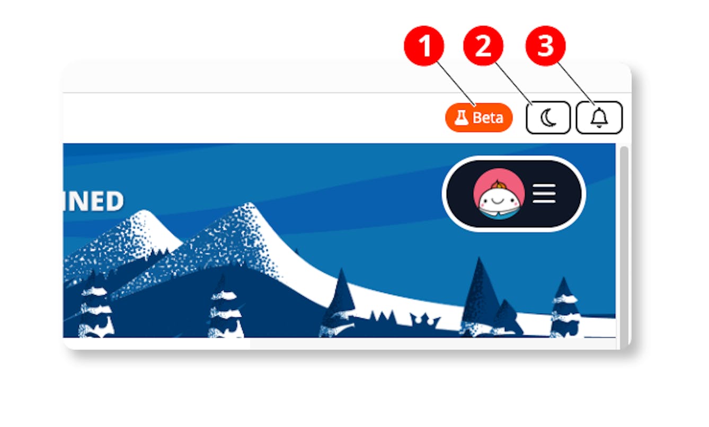Toggle dark mode with the moon icon

pos(548,117)
